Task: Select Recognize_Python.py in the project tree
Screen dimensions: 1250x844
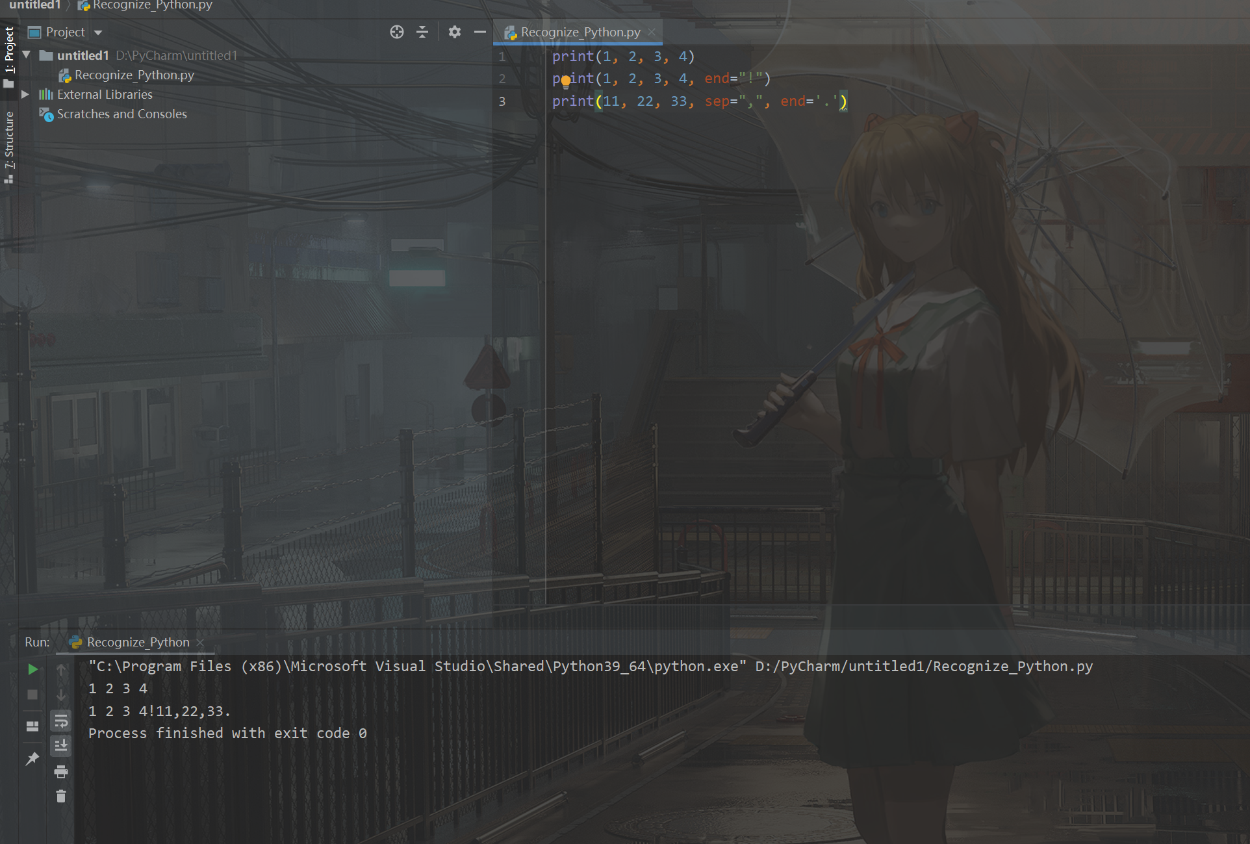Action: pos(134,75)
